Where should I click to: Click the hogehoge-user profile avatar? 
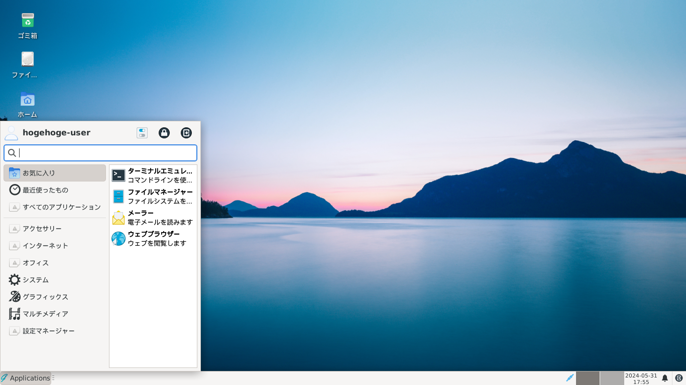pyautogui.click(x=11, y=133)
